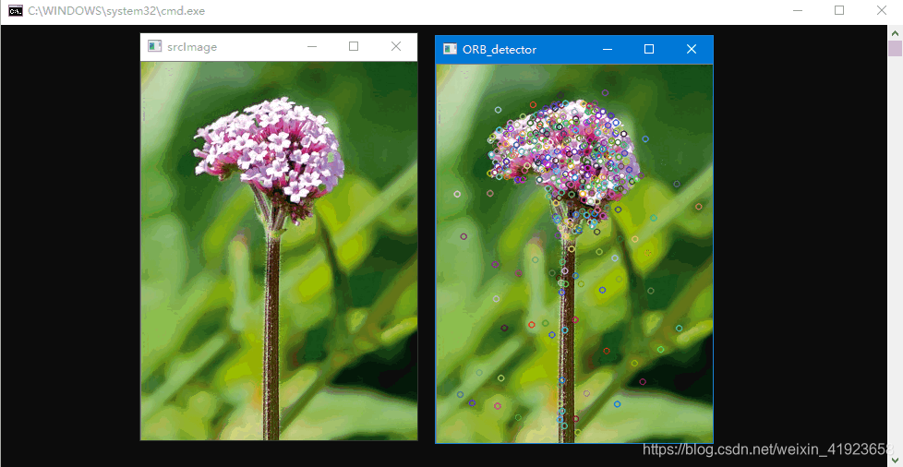Minimize the ORB_detector window

(607, 50)
